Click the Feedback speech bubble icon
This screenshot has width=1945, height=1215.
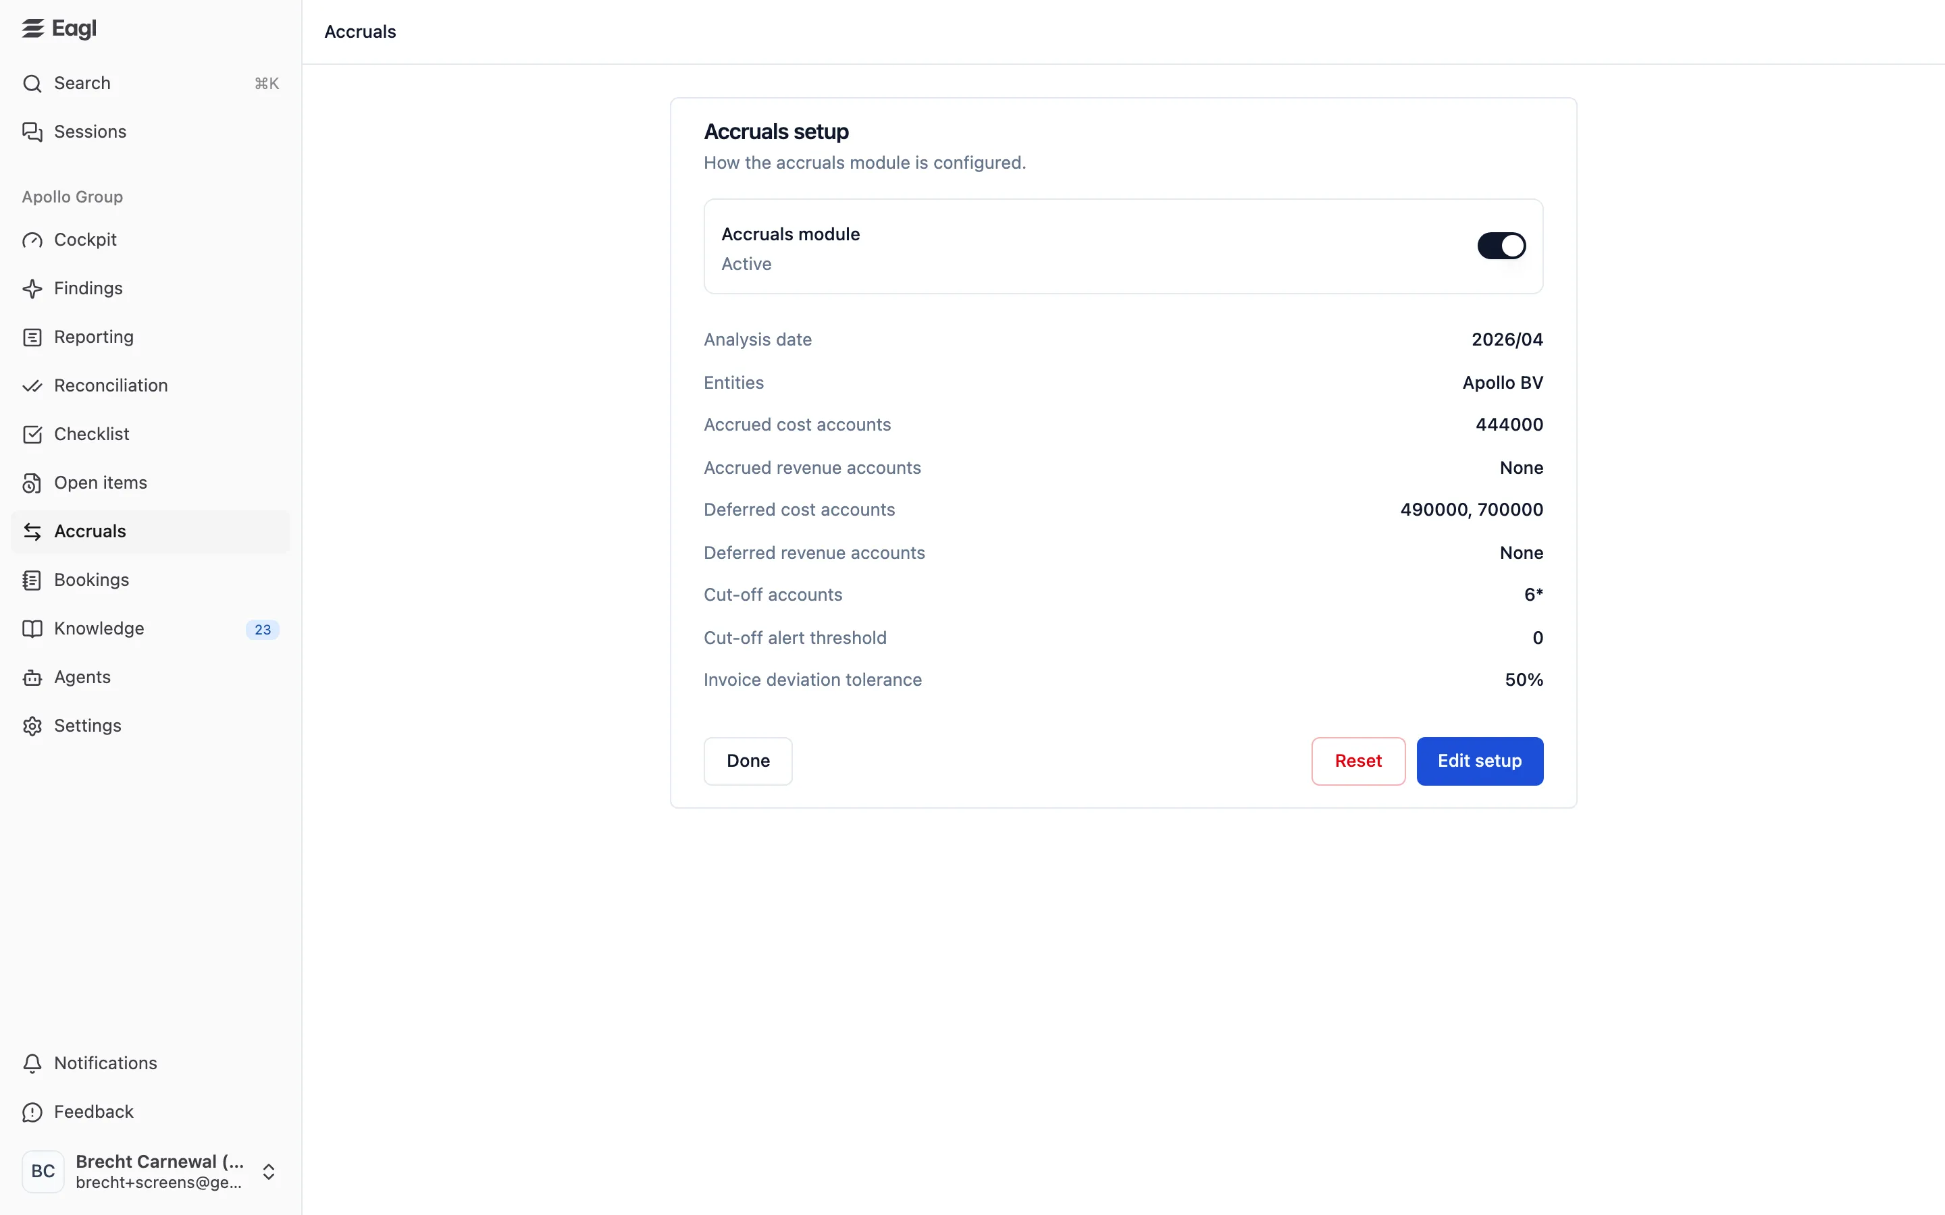coord(32,1112)
